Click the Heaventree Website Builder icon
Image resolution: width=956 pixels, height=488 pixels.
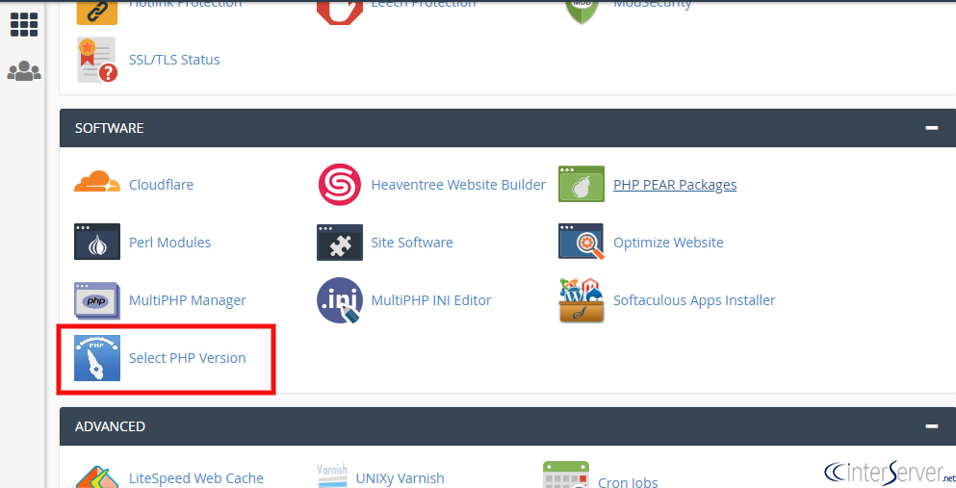click(x=340, y=185)
